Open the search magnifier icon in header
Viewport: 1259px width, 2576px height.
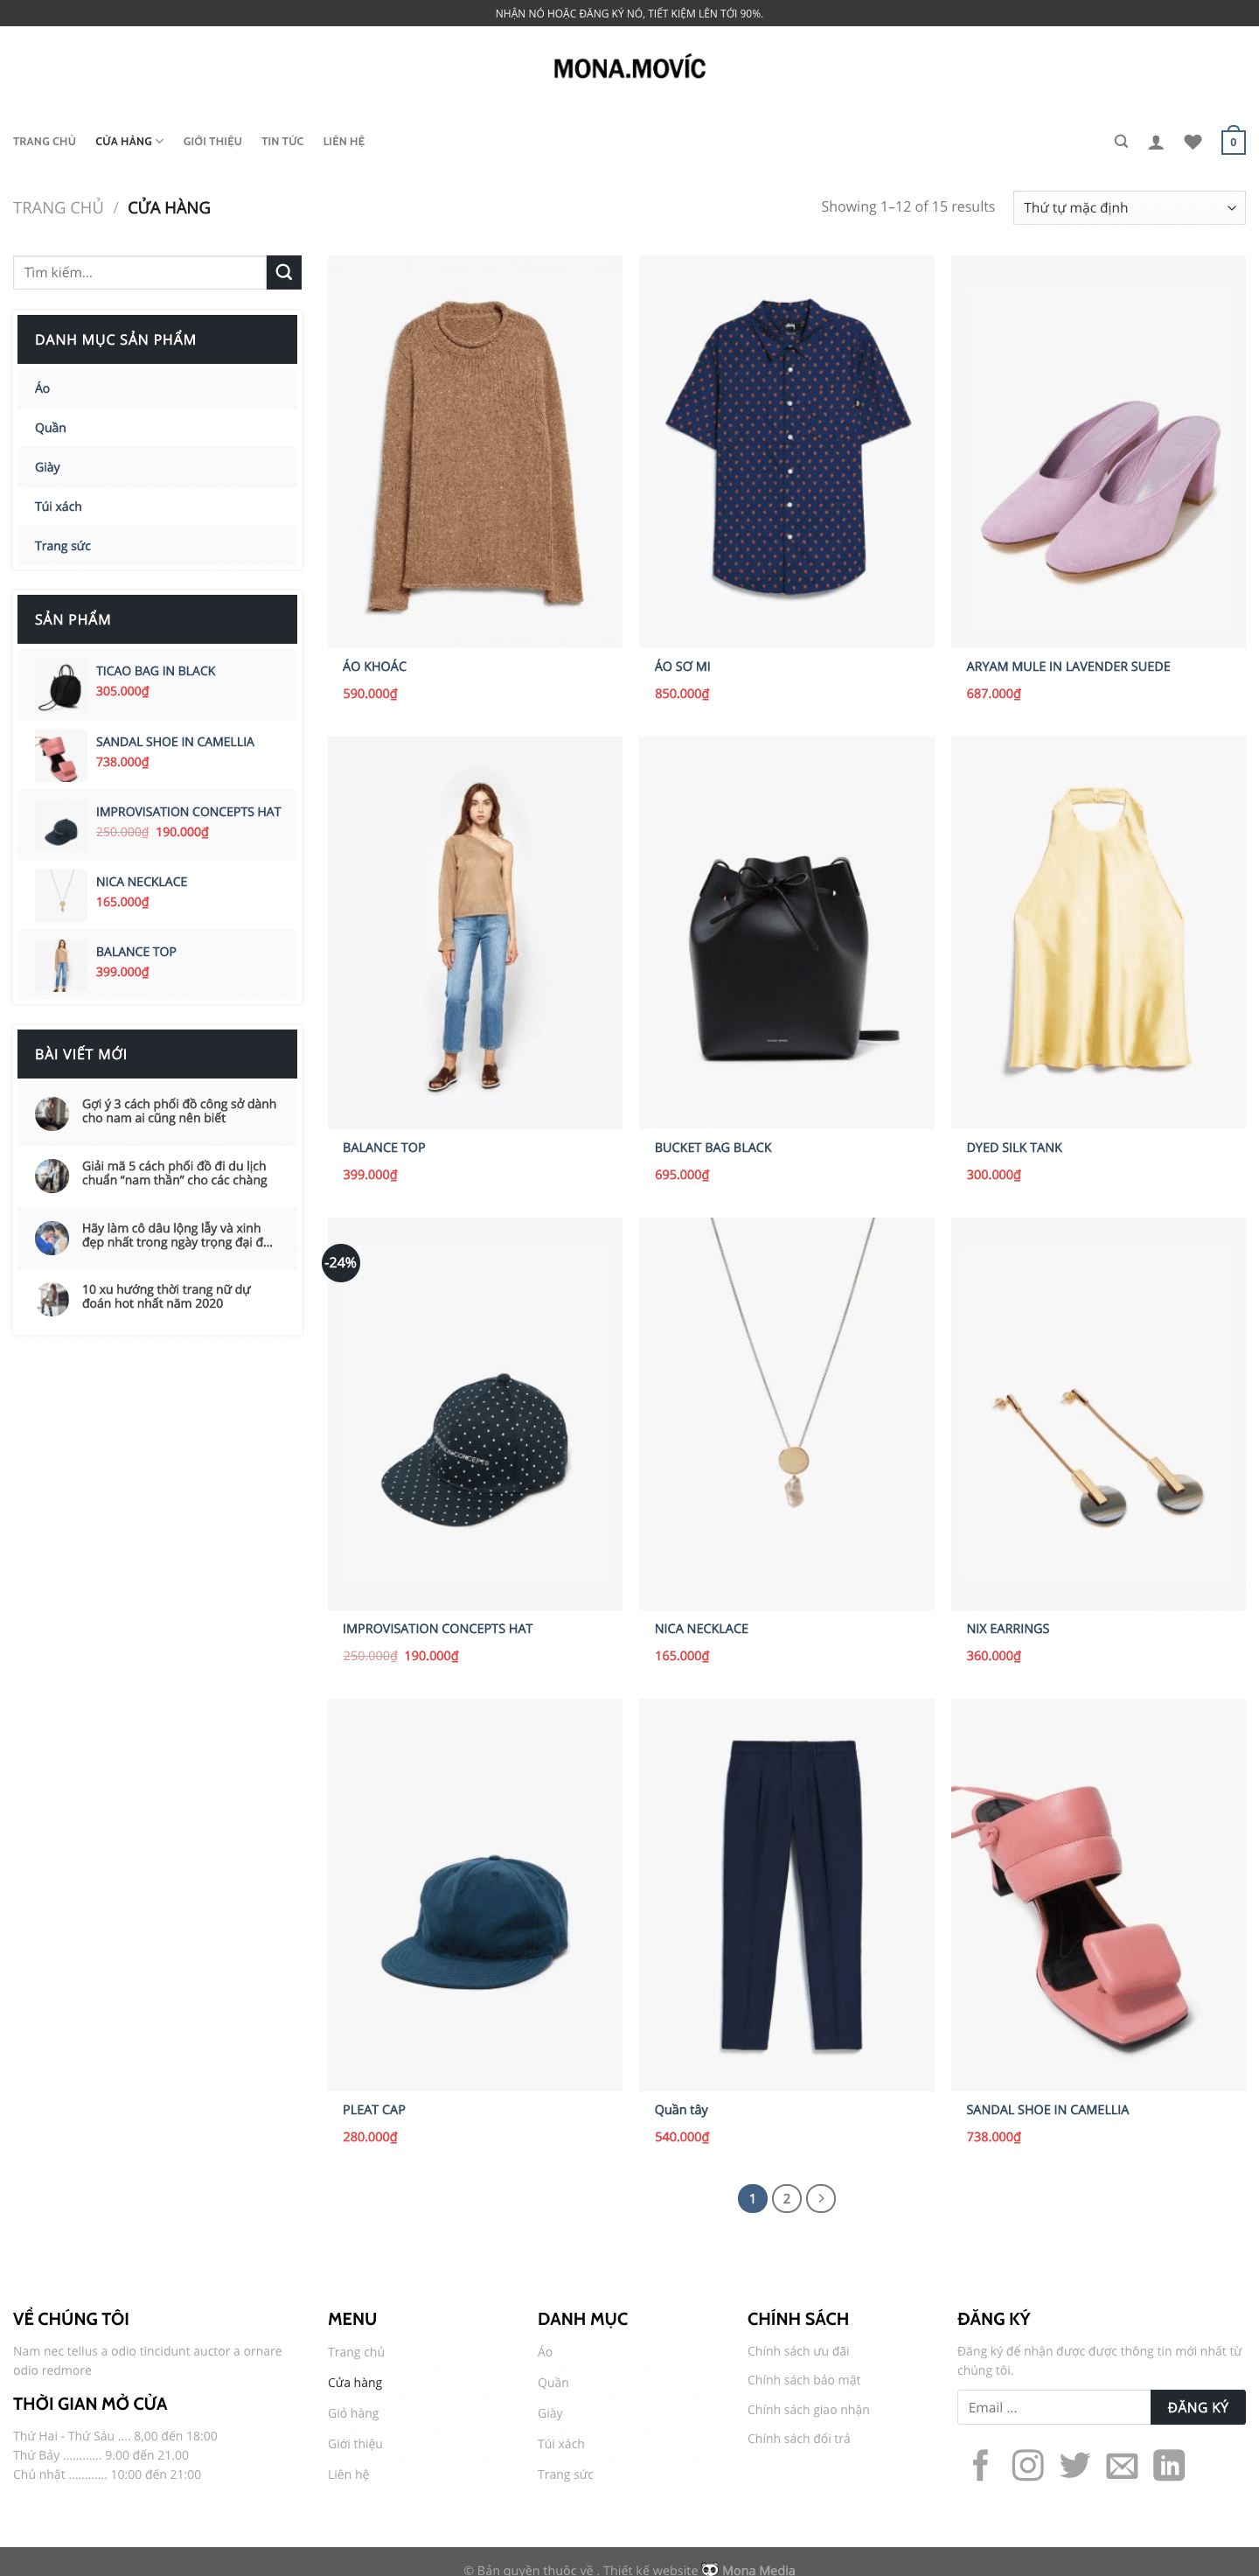click(x=1121, y=142)
